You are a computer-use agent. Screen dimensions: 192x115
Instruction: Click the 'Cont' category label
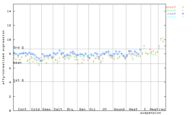[x=22, y=109]
